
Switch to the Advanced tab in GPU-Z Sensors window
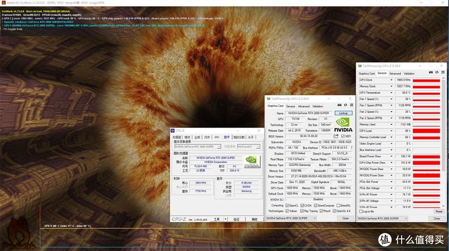point(395,74)
